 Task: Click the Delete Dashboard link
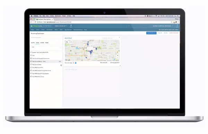(x=174, y=33)
